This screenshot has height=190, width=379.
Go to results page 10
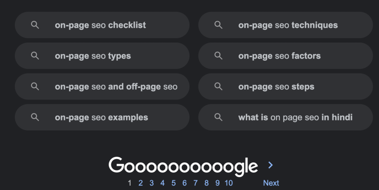[x=229, y=183]
